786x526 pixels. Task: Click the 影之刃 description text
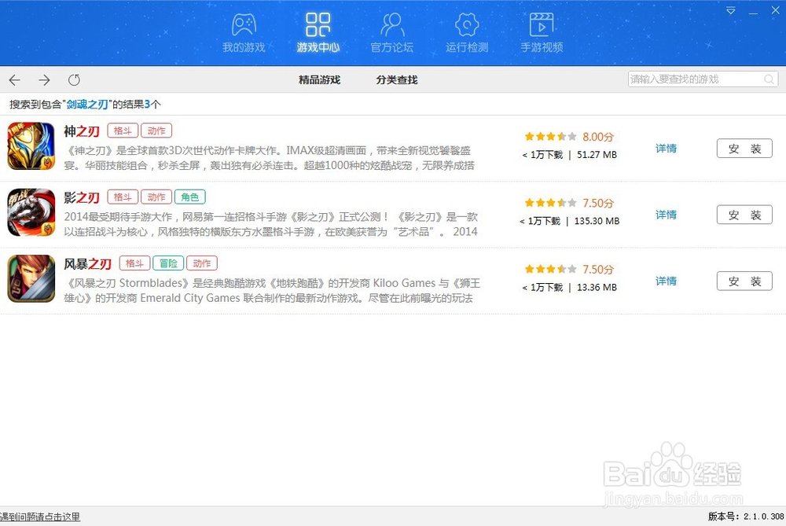coord(271,224)
